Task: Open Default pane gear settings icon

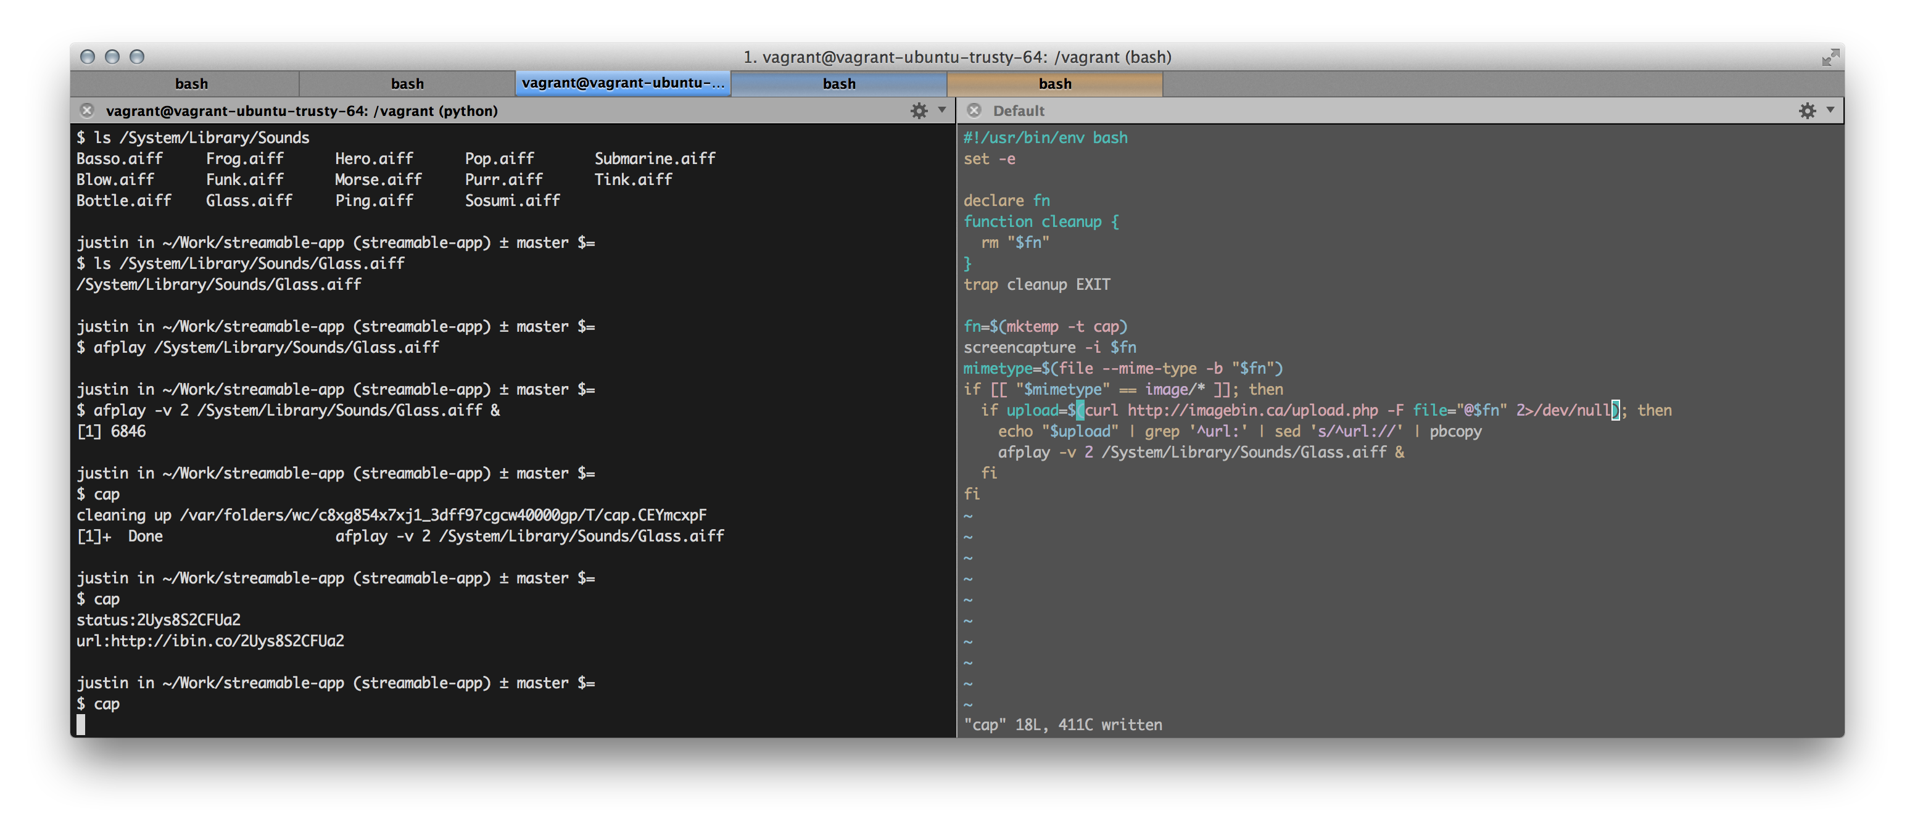Action: point(1807,110)
